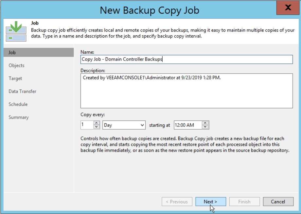Viewport: 301px width, 214px height.
Task: Click the Previous button
Action: click(x=177, y=202)
